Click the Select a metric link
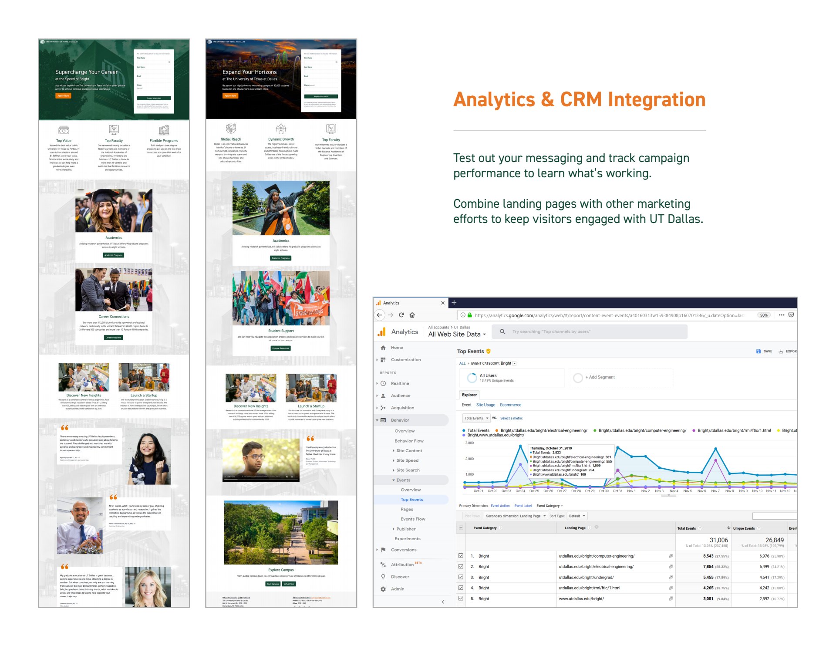836x646 pixels. point(511,418)
